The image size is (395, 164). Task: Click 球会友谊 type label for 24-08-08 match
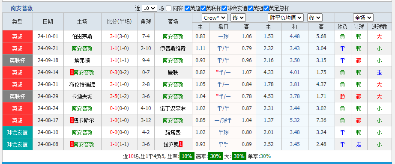click(x=18, y=144)
